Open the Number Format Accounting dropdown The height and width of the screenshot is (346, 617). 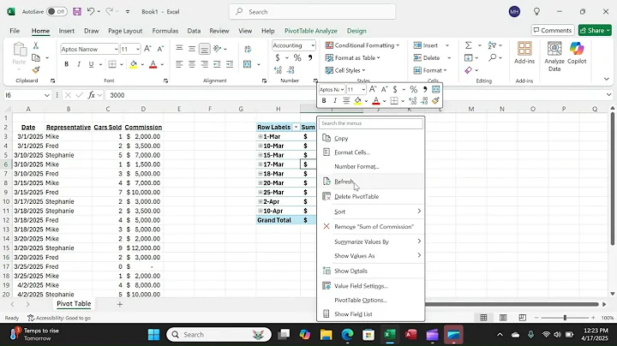point(313,45)
